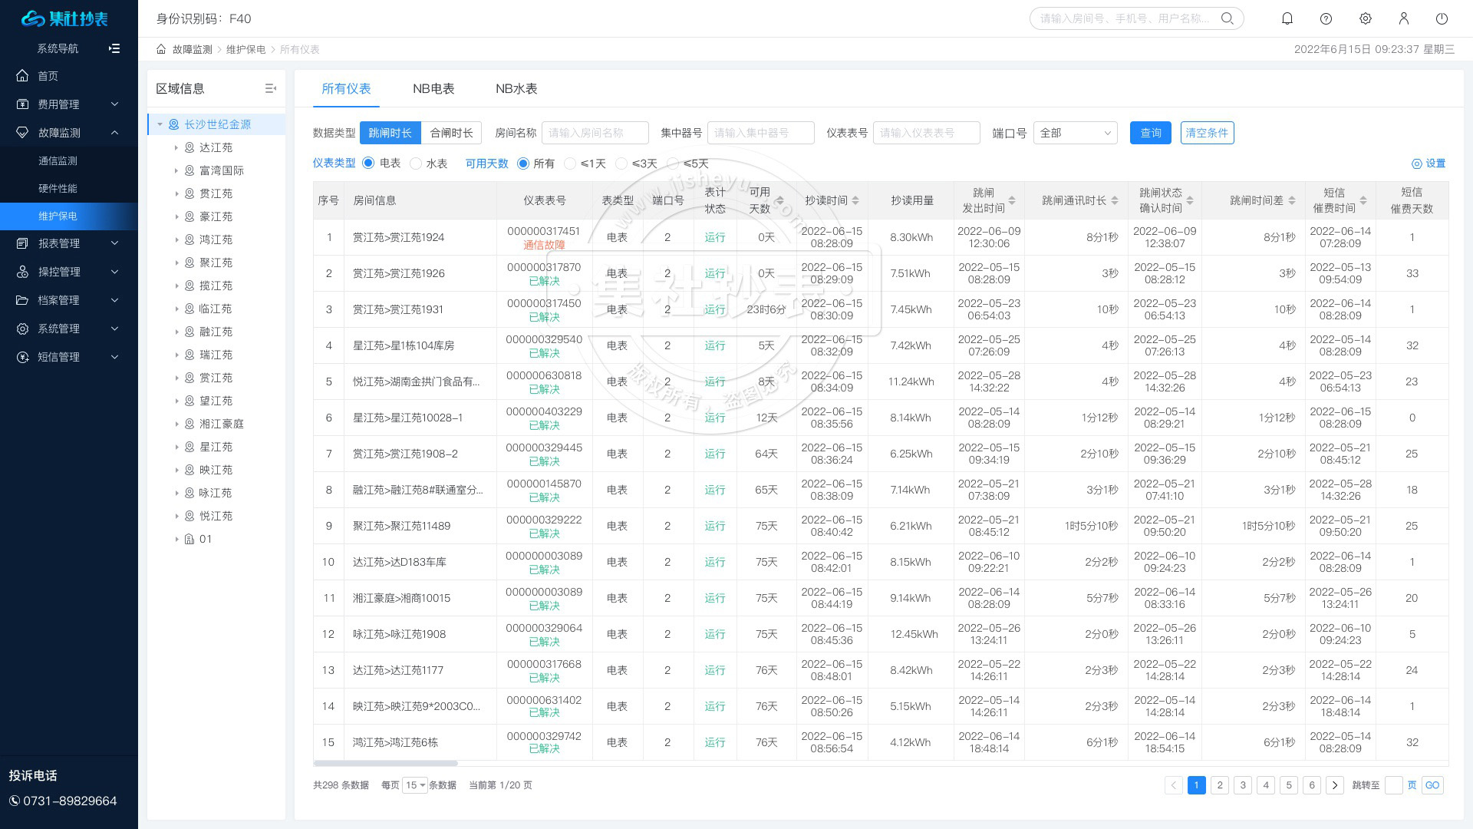
Task: Click the settings gear in top bar
Action: click(x=1365, y=18)
